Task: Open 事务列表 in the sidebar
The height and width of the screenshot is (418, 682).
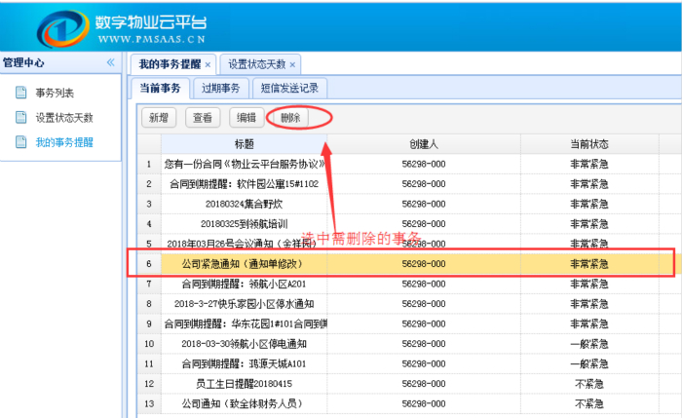Action: point(55,94)
